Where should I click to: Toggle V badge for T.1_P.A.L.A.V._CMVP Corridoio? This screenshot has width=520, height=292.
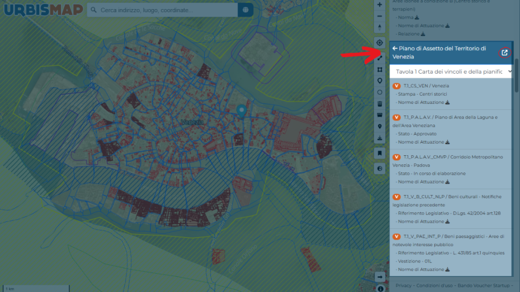pos(396,157)
